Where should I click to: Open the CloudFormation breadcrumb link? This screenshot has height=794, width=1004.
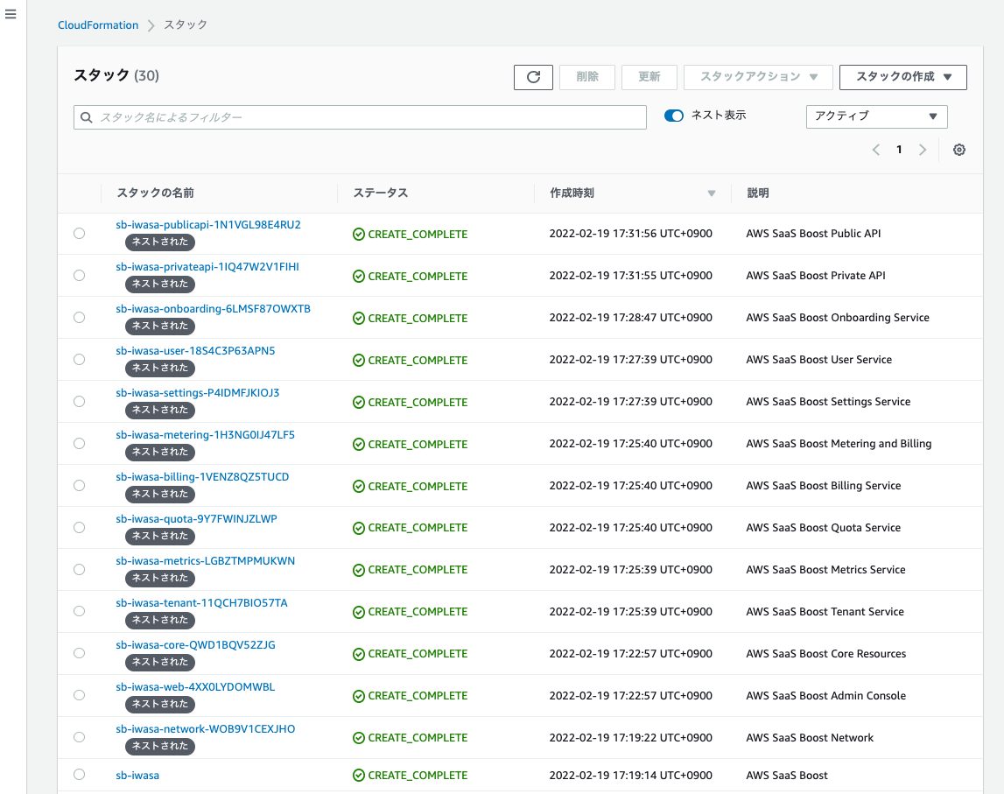coord(98,25)
